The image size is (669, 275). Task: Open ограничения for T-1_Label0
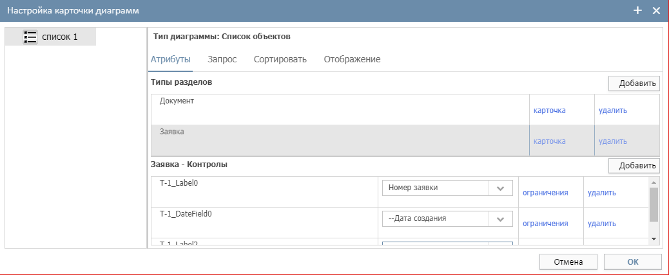click(x=545, y=193)
